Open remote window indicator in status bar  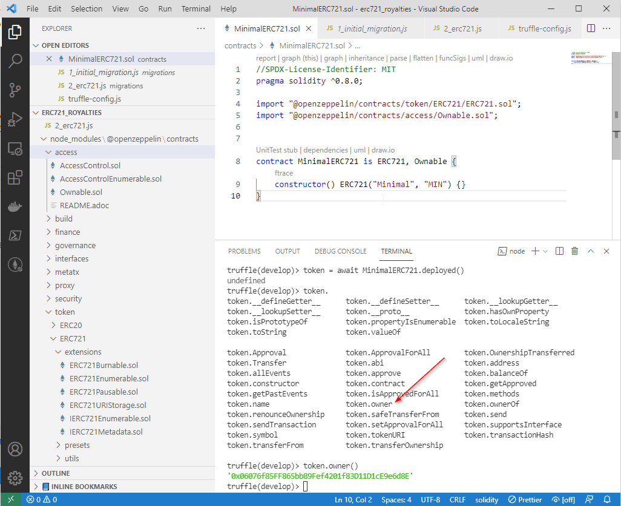pos(11,500)
